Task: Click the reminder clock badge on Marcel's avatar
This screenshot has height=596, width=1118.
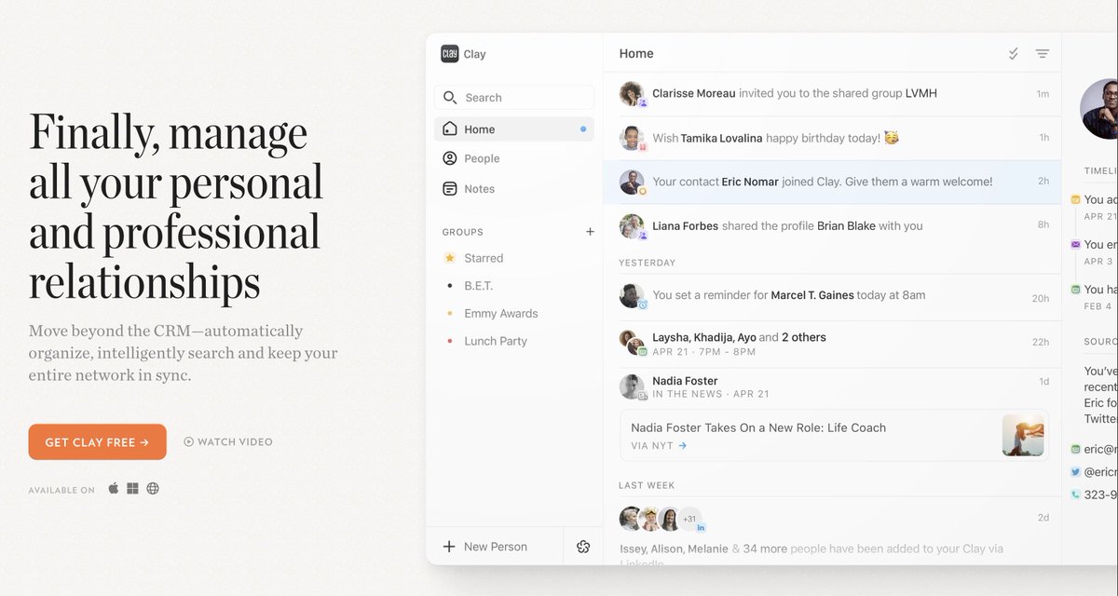Action: tap(642, 305)
